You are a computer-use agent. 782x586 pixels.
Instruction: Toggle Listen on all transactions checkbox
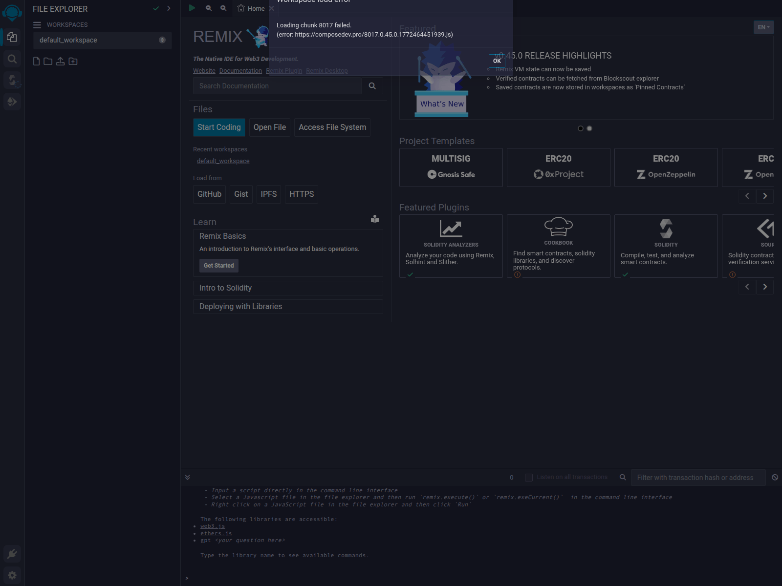pos(528,478)
